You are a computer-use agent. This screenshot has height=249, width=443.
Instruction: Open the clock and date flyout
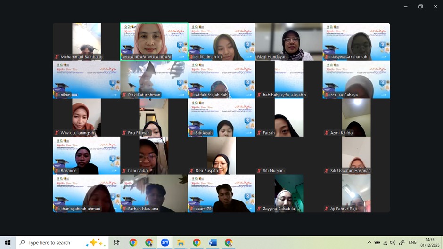[429, 242]
